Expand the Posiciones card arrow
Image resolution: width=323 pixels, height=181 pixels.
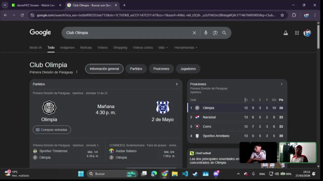tap(281, 84)
